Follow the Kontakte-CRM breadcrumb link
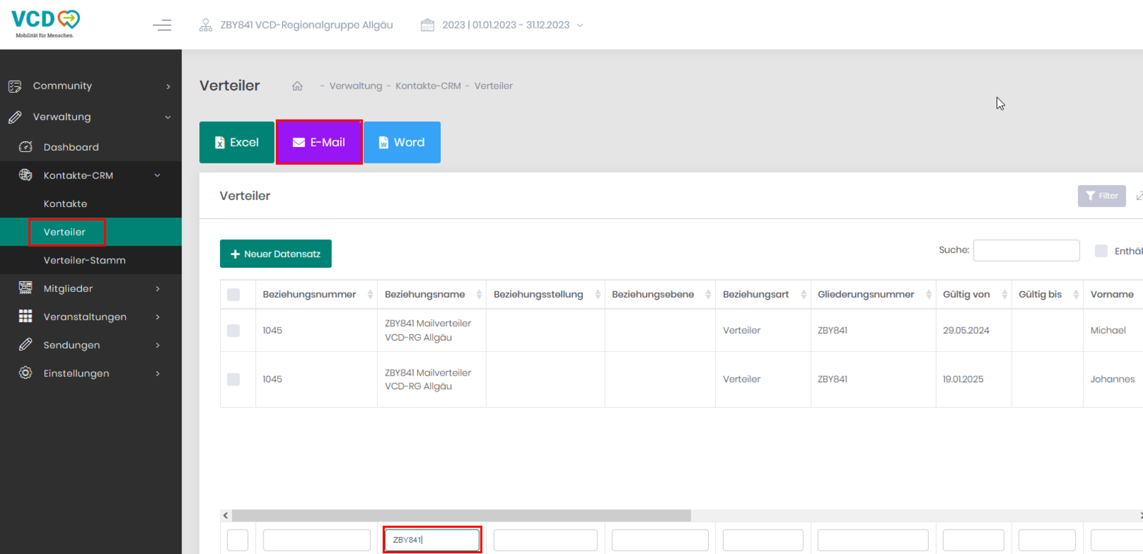 pyautogui.click(x=429, y=86)
